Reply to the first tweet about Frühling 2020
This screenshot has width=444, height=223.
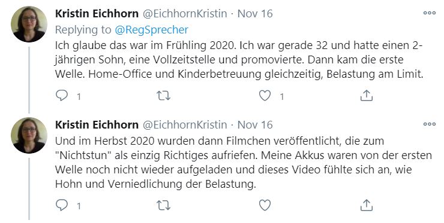(62, 96)
